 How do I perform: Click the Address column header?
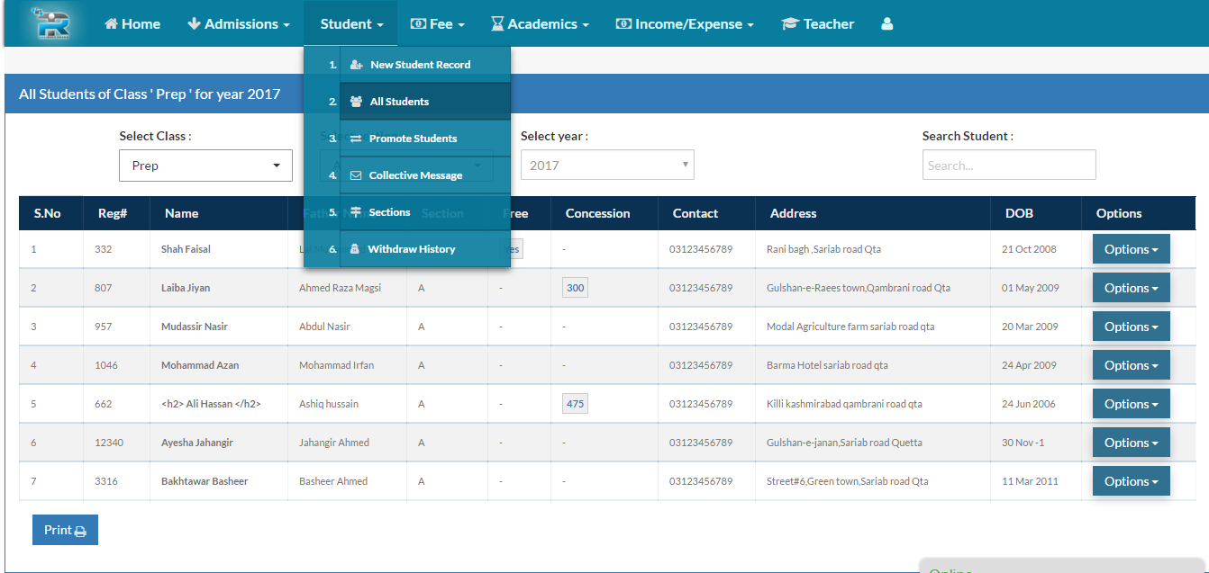tap(793, 213)
